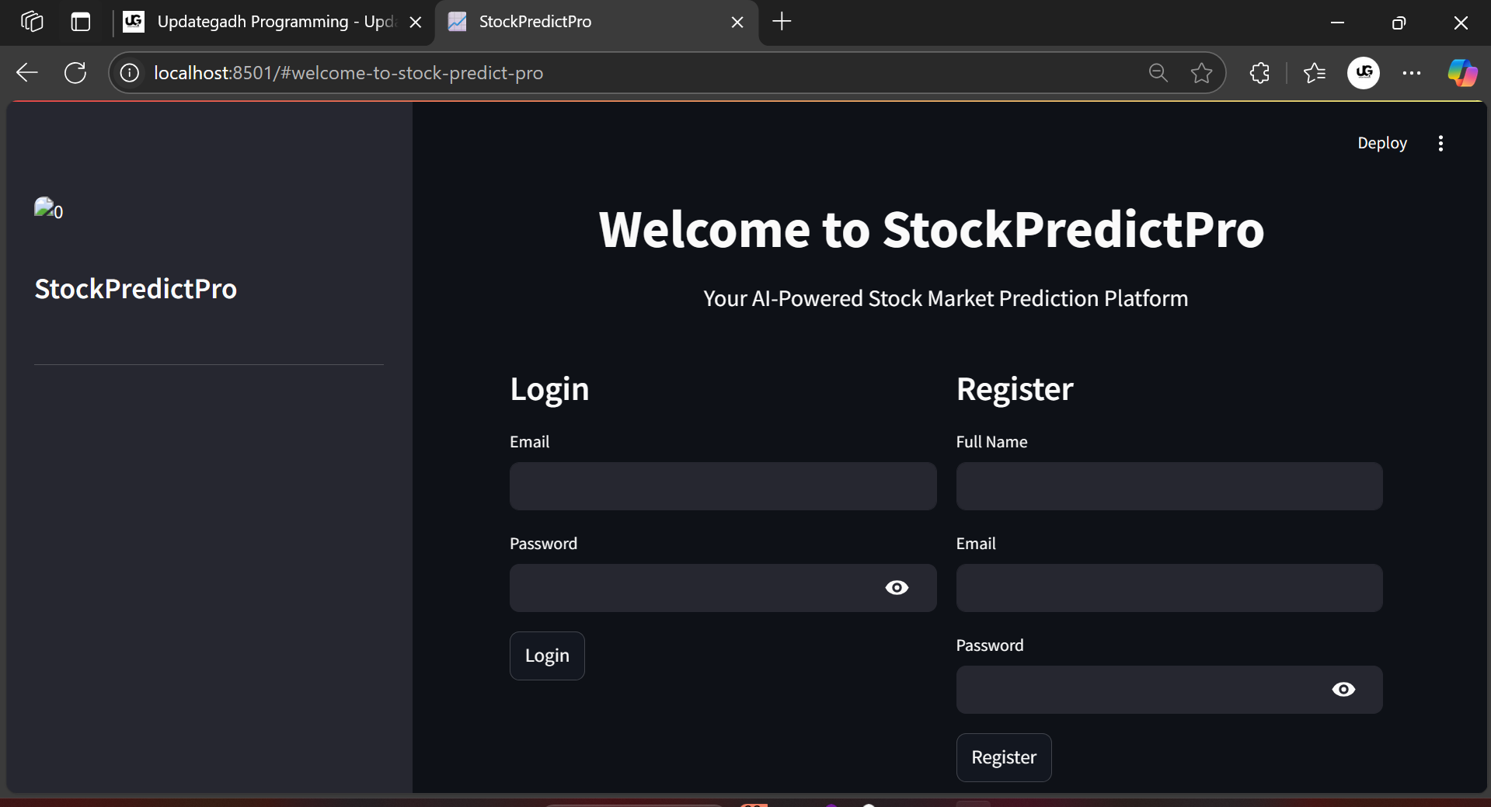Close the Updategadh Programming tab

416,23
